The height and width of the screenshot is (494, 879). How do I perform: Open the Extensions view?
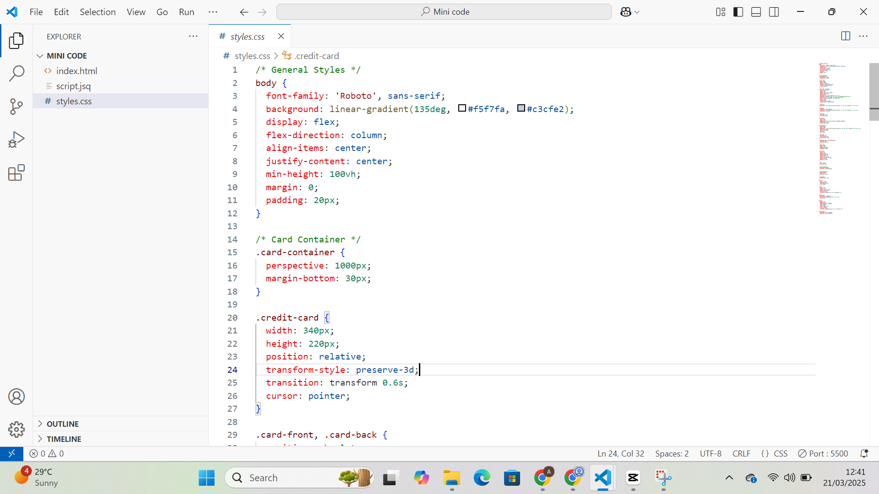tap(16, 172)
